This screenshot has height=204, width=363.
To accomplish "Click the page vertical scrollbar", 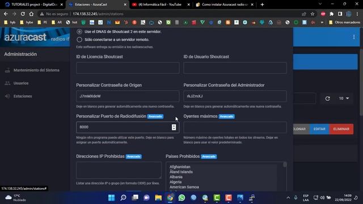I will [x=361, y=82].
